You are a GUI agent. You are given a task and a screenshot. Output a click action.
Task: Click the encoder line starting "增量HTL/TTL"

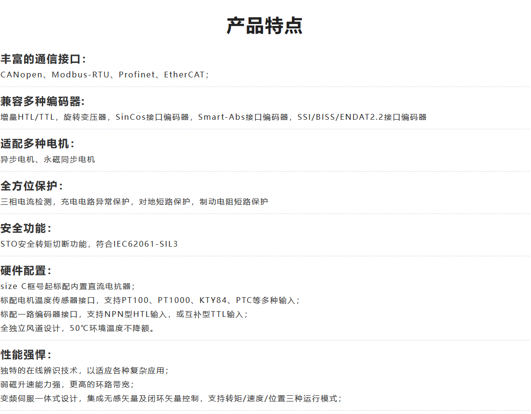pyautogui.click(x=214, y=117)
